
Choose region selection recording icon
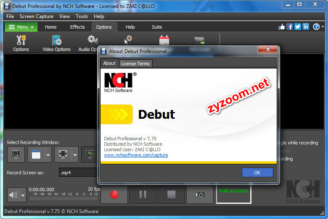(x=63, y=155)
